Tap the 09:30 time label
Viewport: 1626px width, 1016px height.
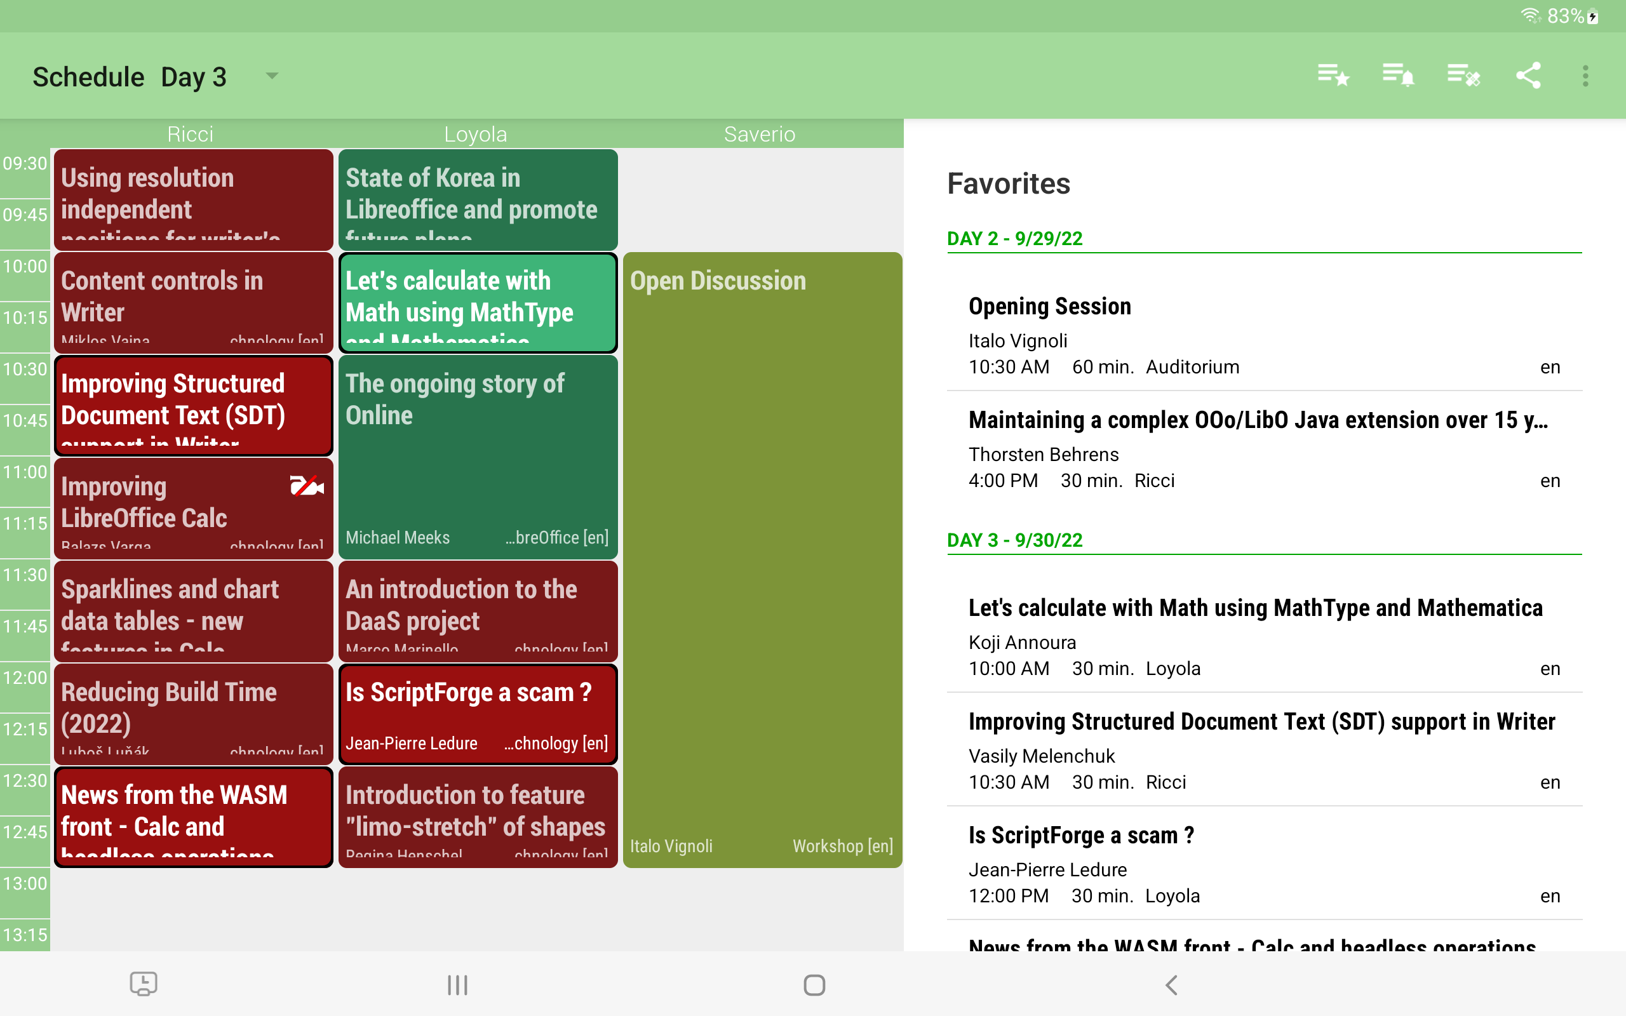pyautogui.click(x=25, y=163)
